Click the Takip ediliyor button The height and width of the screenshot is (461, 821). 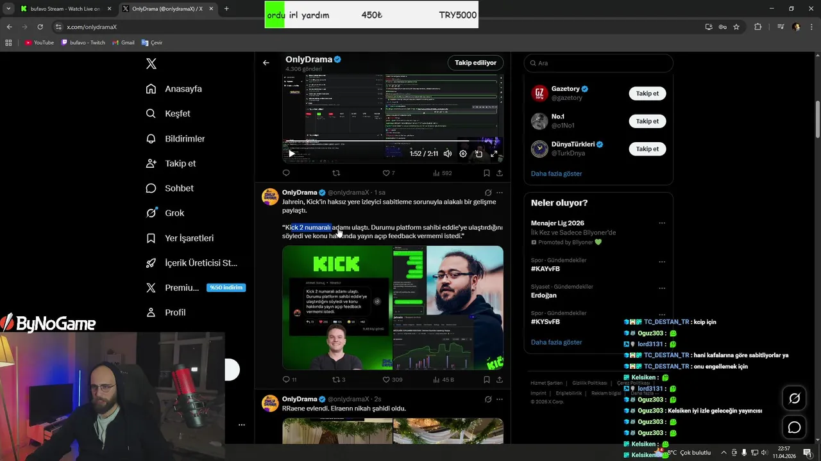475,63
